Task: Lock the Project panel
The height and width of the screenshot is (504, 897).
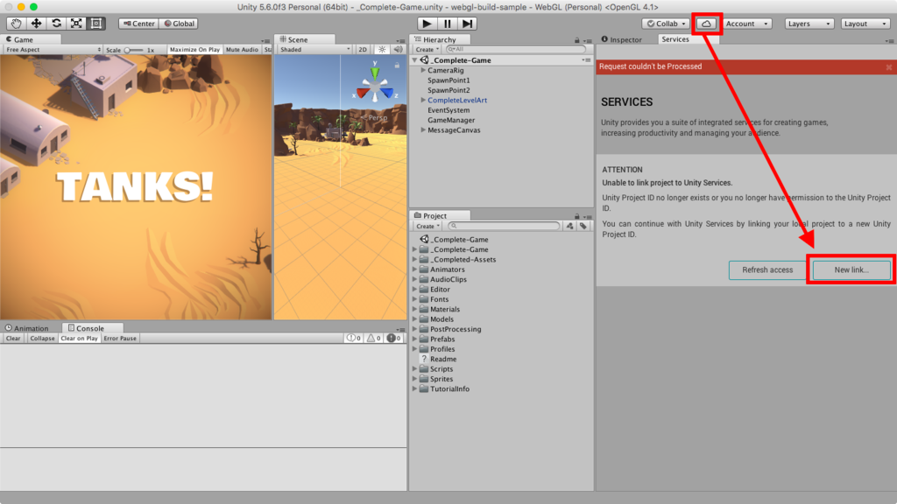Action: (576, 216)
